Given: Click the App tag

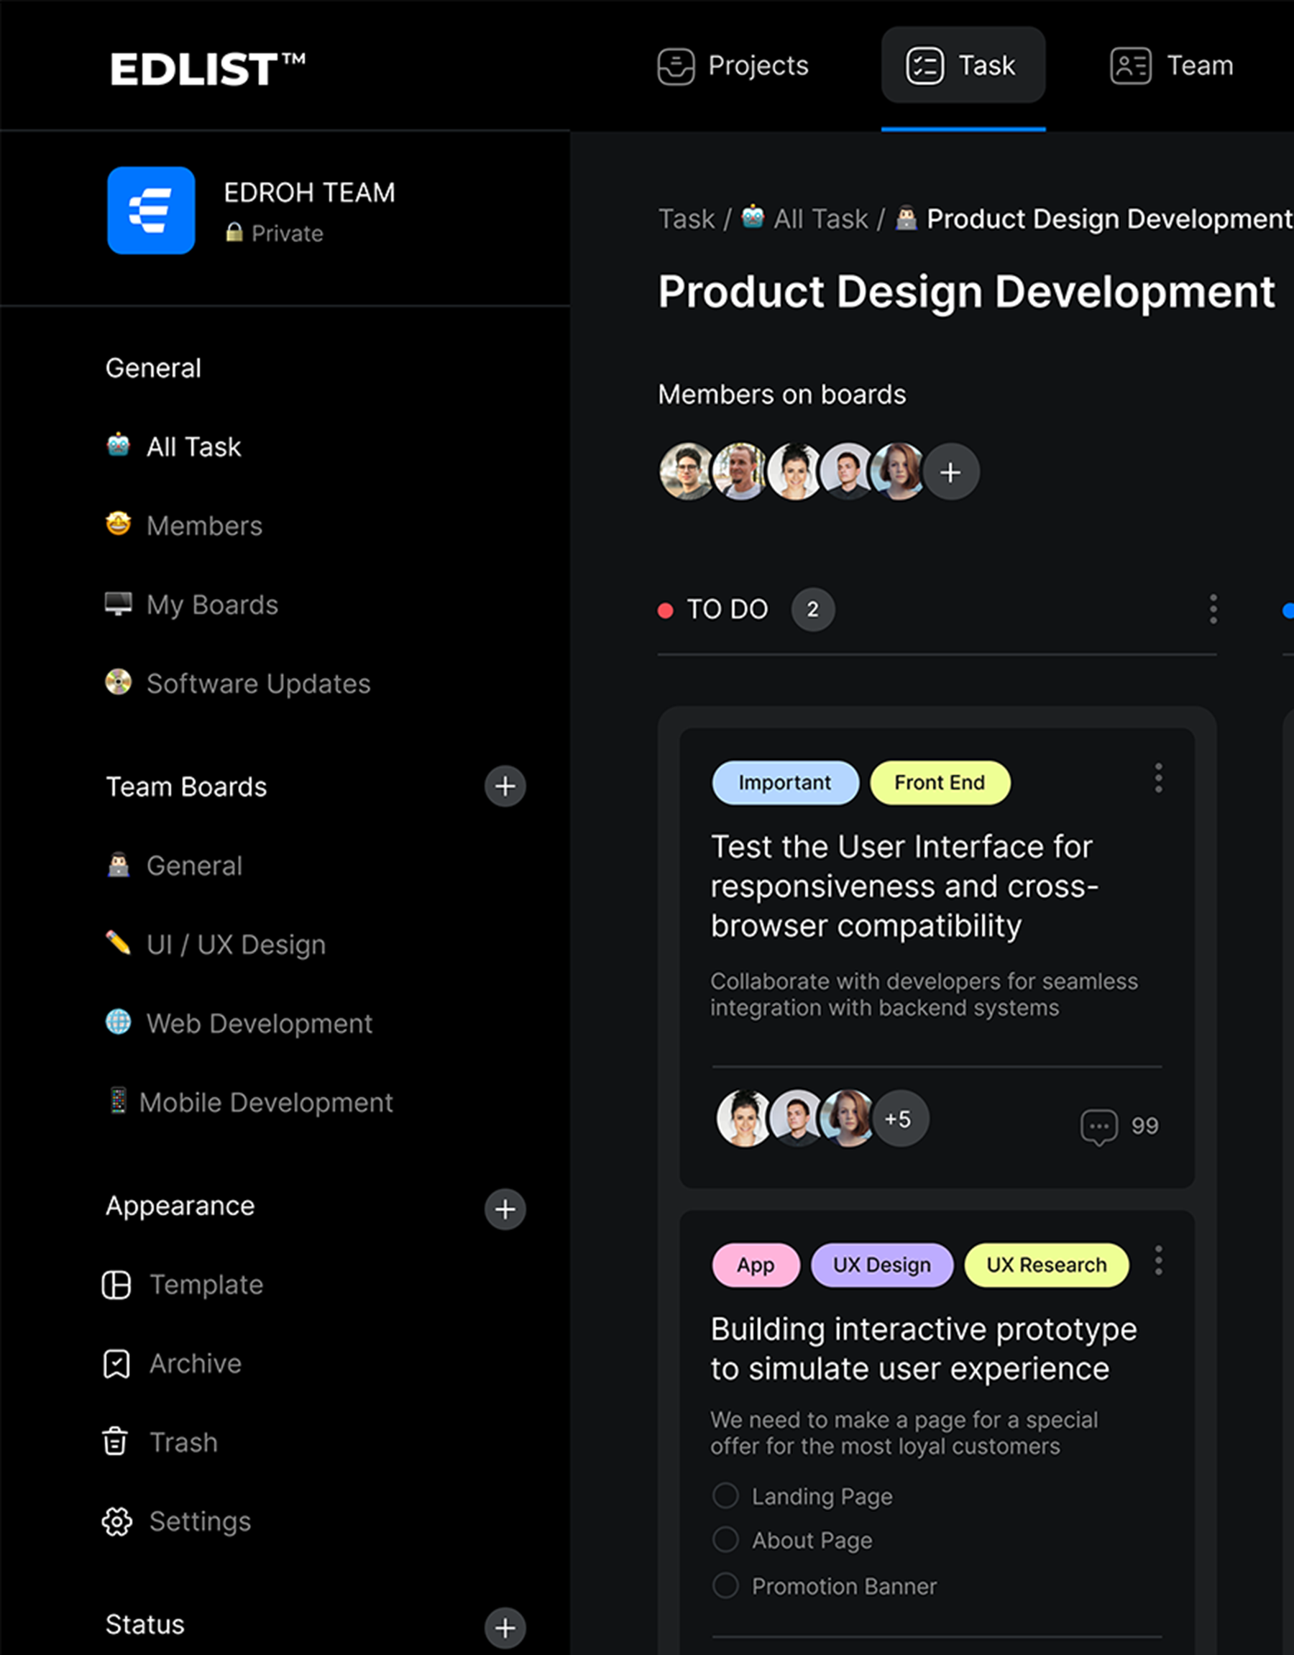Looking at the screenshot, I should (756, 1265).
